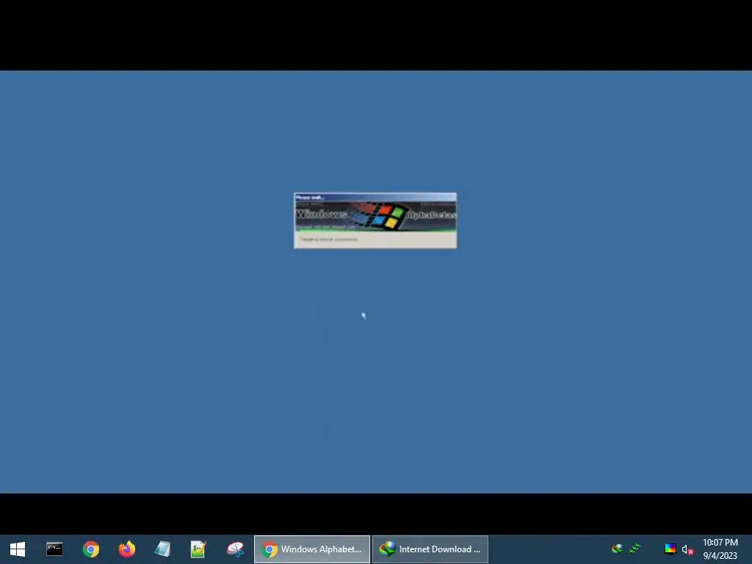Open Firefox from the taskbar
Image resolution: width=752 pixels, height=564 pixels.
(126, 549)
